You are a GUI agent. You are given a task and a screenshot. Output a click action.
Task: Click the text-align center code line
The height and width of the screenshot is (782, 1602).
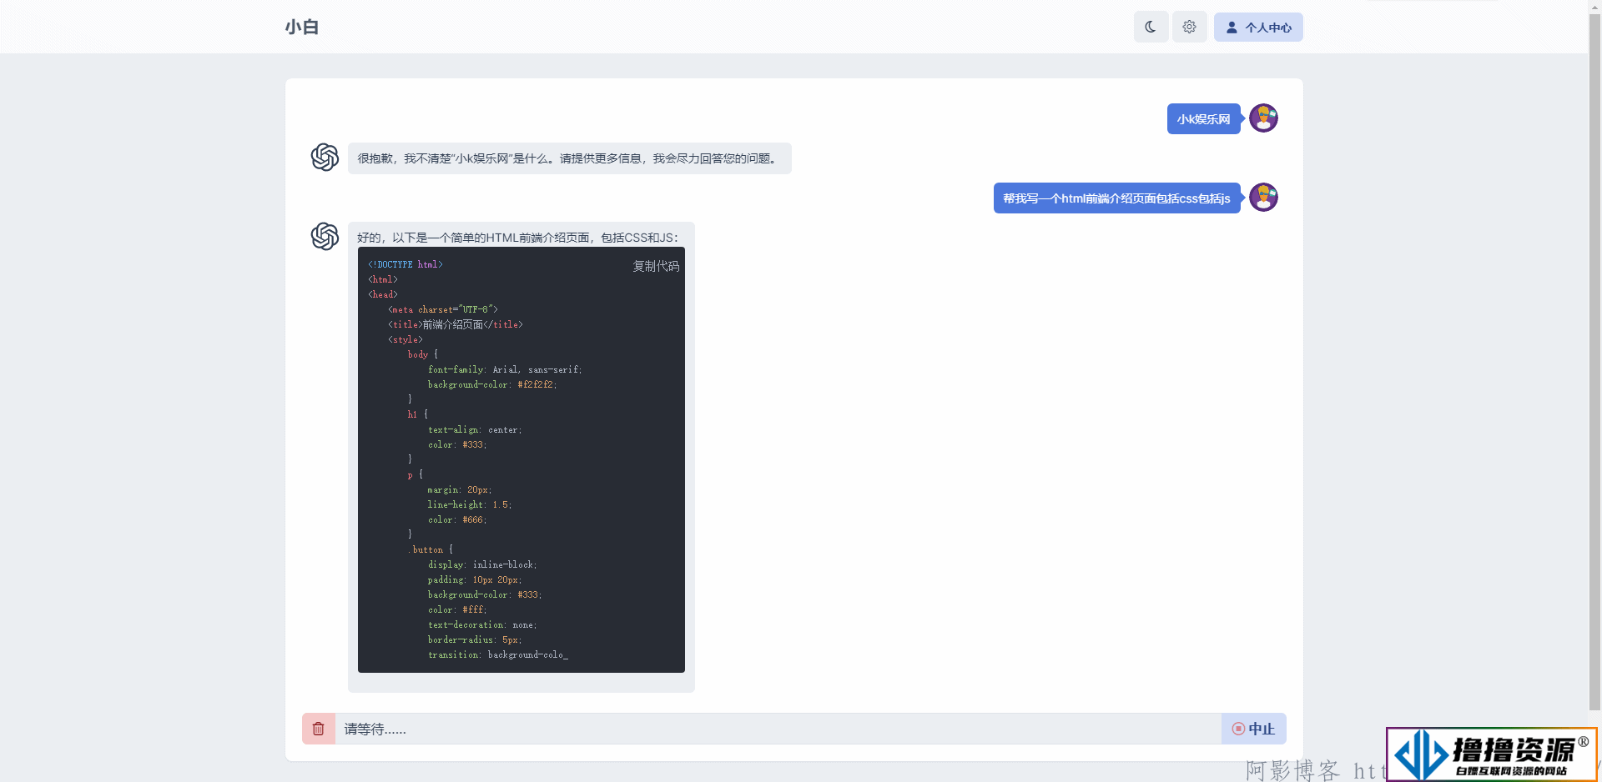tap(475, 429)
